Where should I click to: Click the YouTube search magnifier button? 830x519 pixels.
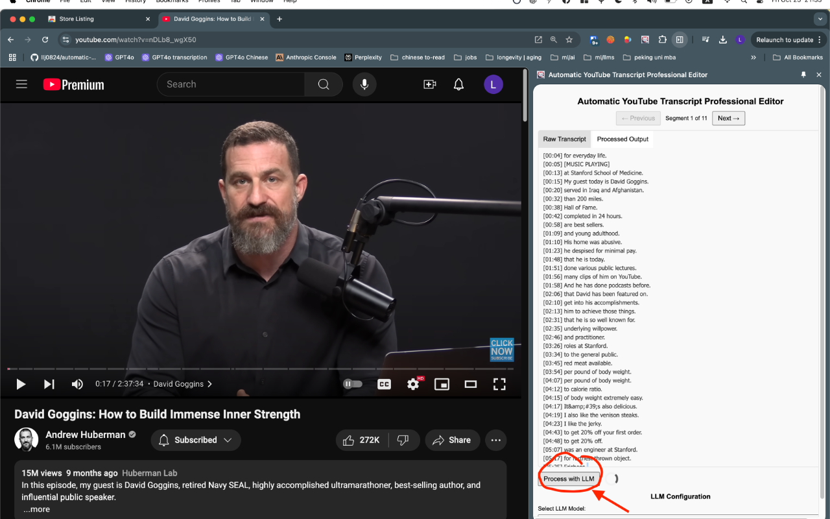coord(324,84)
